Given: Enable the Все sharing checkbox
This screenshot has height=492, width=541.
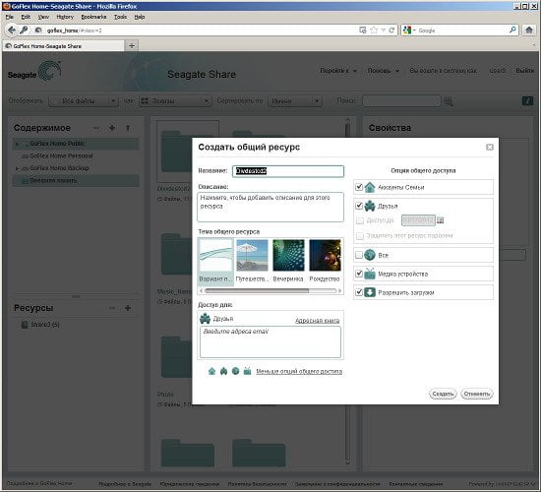Looking at the screenshot, I should tap(359, 255).
